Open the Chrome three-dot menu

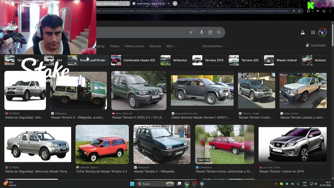click(x=331, y=11)
